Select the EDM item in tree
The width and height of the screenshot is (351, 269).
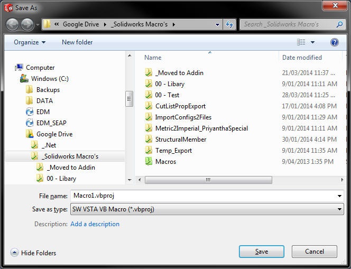43,112
